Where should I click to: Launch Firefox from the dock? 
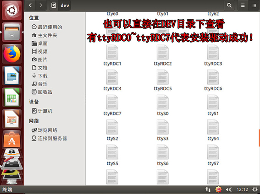point(12,54)
